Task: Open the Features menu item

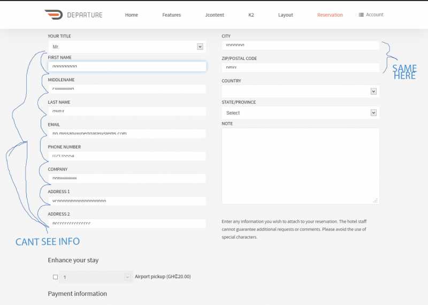Action: pos(172,15)
